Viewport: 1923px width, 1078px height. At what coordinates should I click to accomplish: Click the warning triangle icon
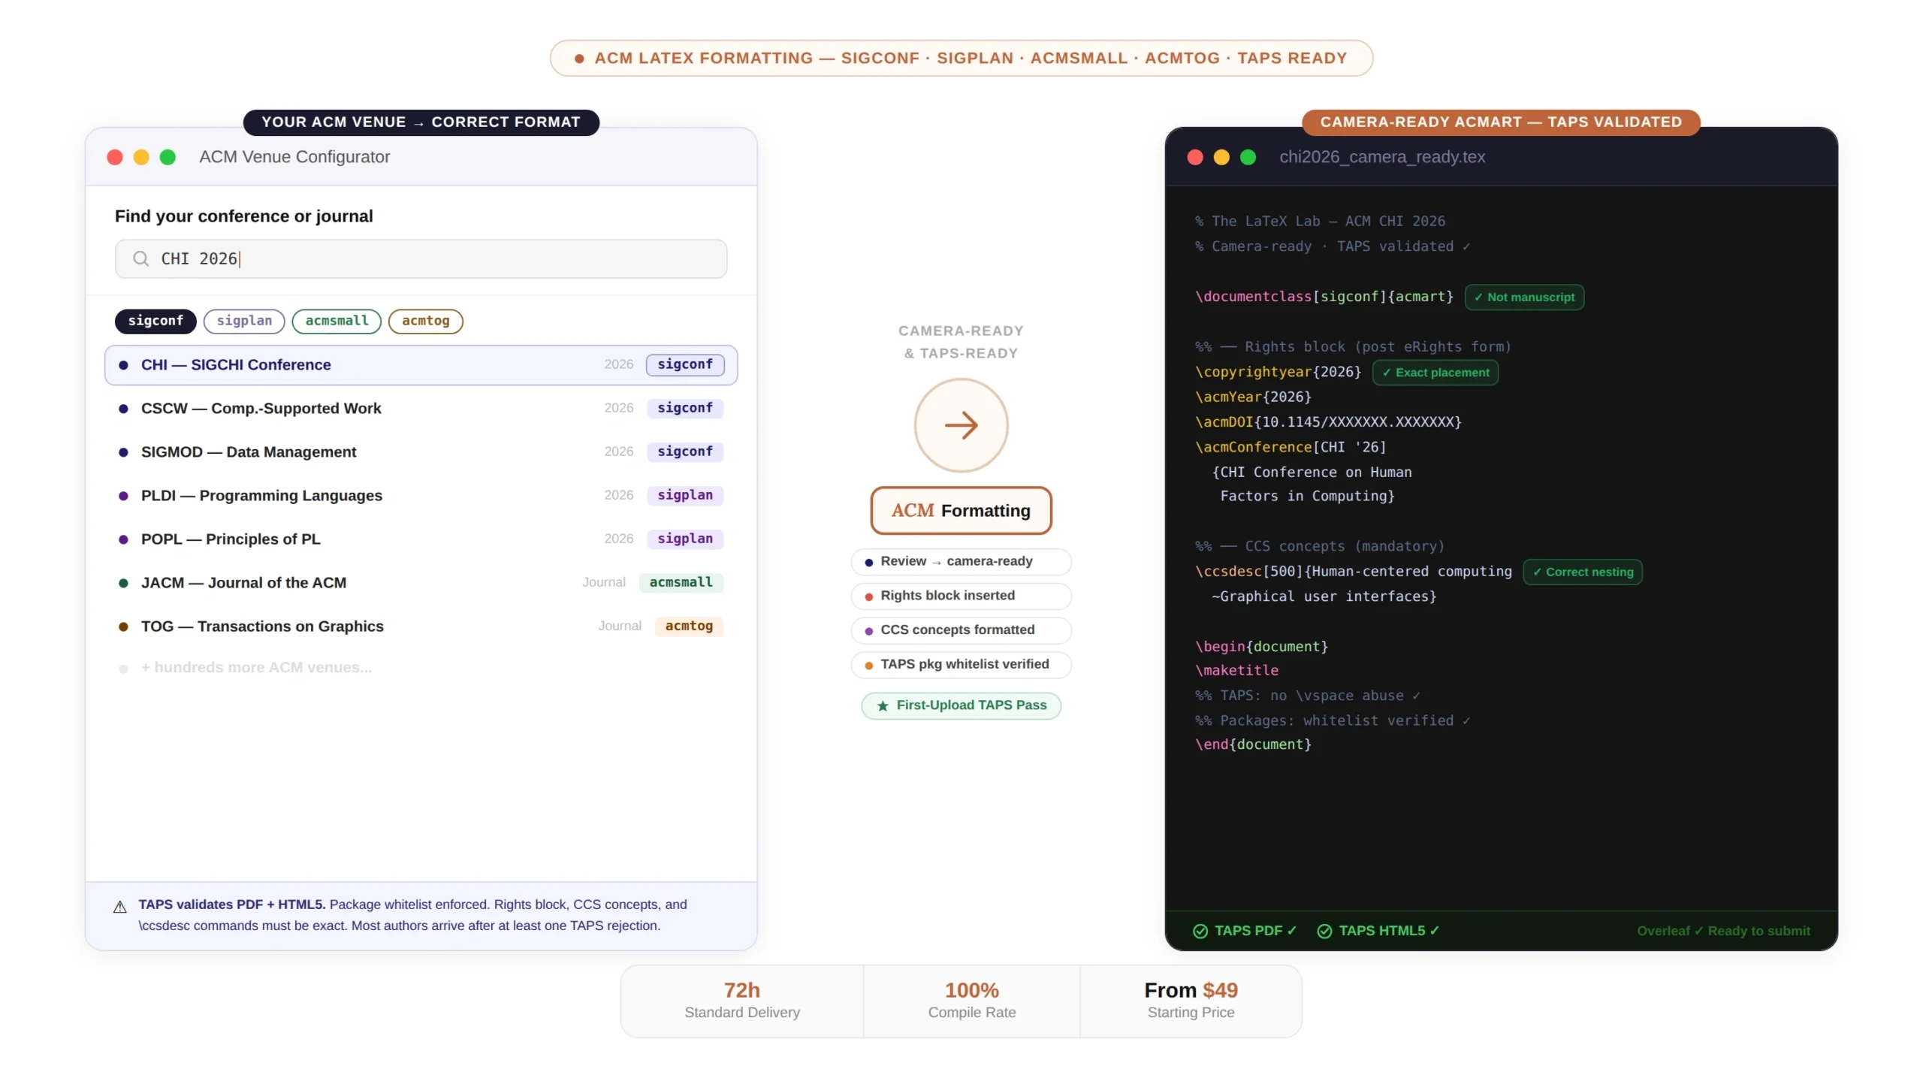pyautogui.click(x=119, y=907)
